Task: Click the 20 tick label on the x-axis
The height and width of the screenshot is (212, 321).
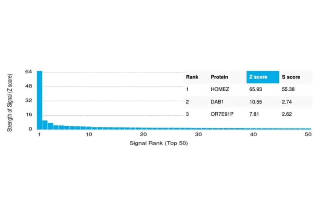Action: (143, 135)
